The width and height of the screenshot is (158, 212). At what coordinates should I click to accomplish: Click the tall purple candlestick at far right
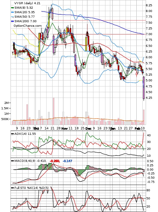pyautogui.click(x=144, y=88)
